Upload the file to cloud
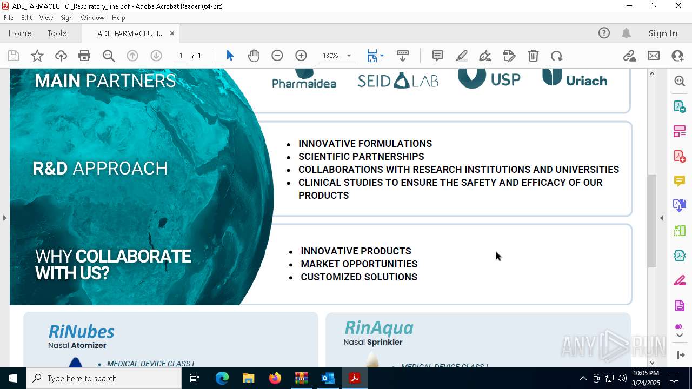This screenshot has width=692, height=389. tap(61, 56)
